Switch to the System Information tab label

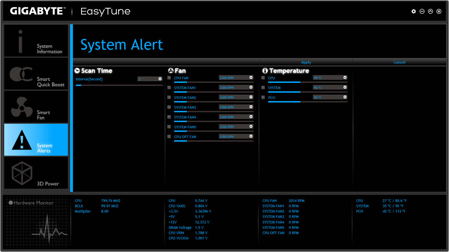[49, 49]
